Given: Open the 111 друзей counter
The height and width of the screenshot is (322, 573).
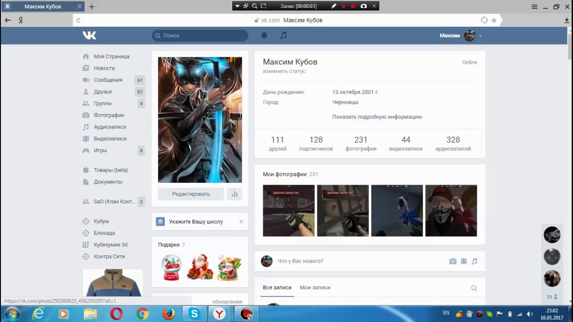Looking at the screenshot, I should pyautogui.click(x=278, y=144).
